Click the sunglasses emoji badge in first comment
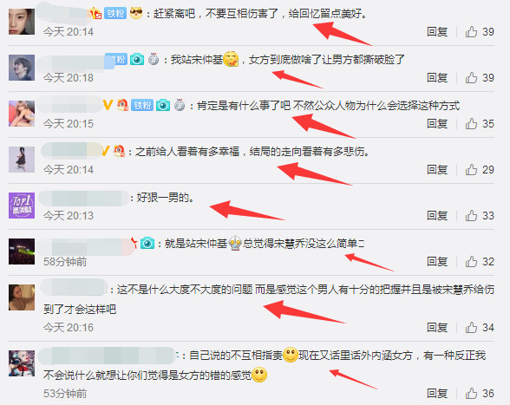The height and width of the screenshot is (405, 510). 136,13
